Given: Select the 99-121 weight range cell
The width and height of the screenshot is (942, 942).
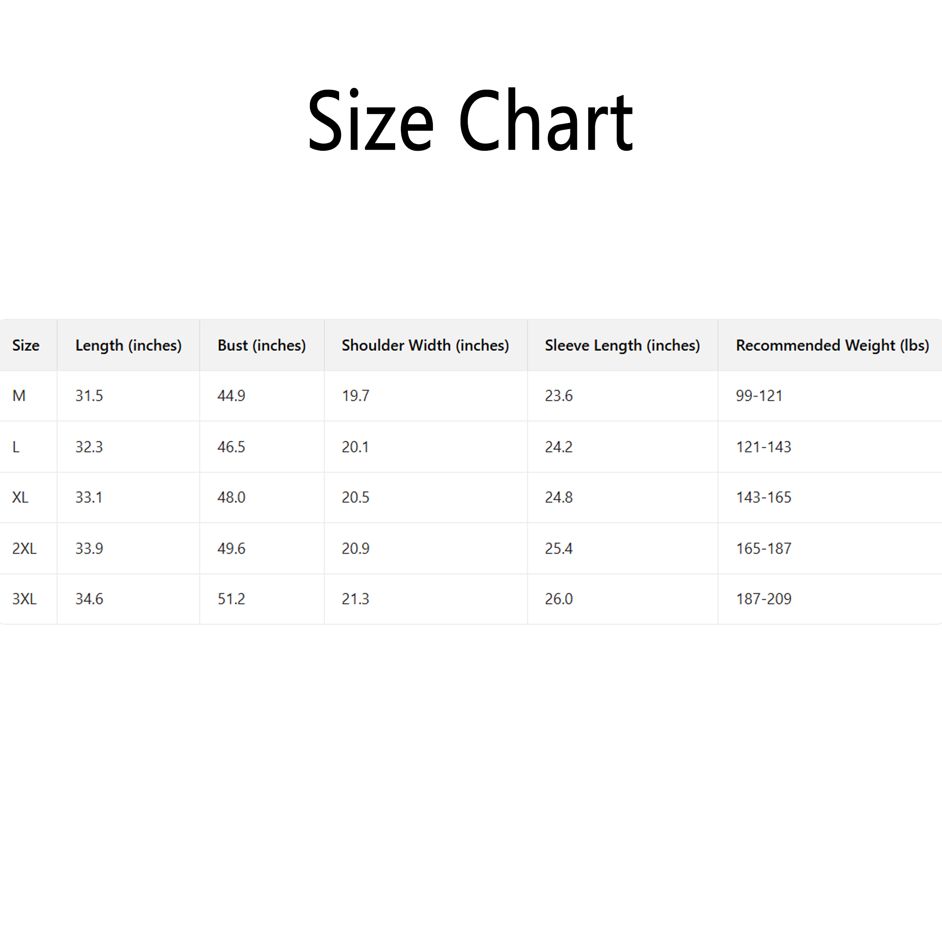Looking at the screenshot, I should [759, 396].
